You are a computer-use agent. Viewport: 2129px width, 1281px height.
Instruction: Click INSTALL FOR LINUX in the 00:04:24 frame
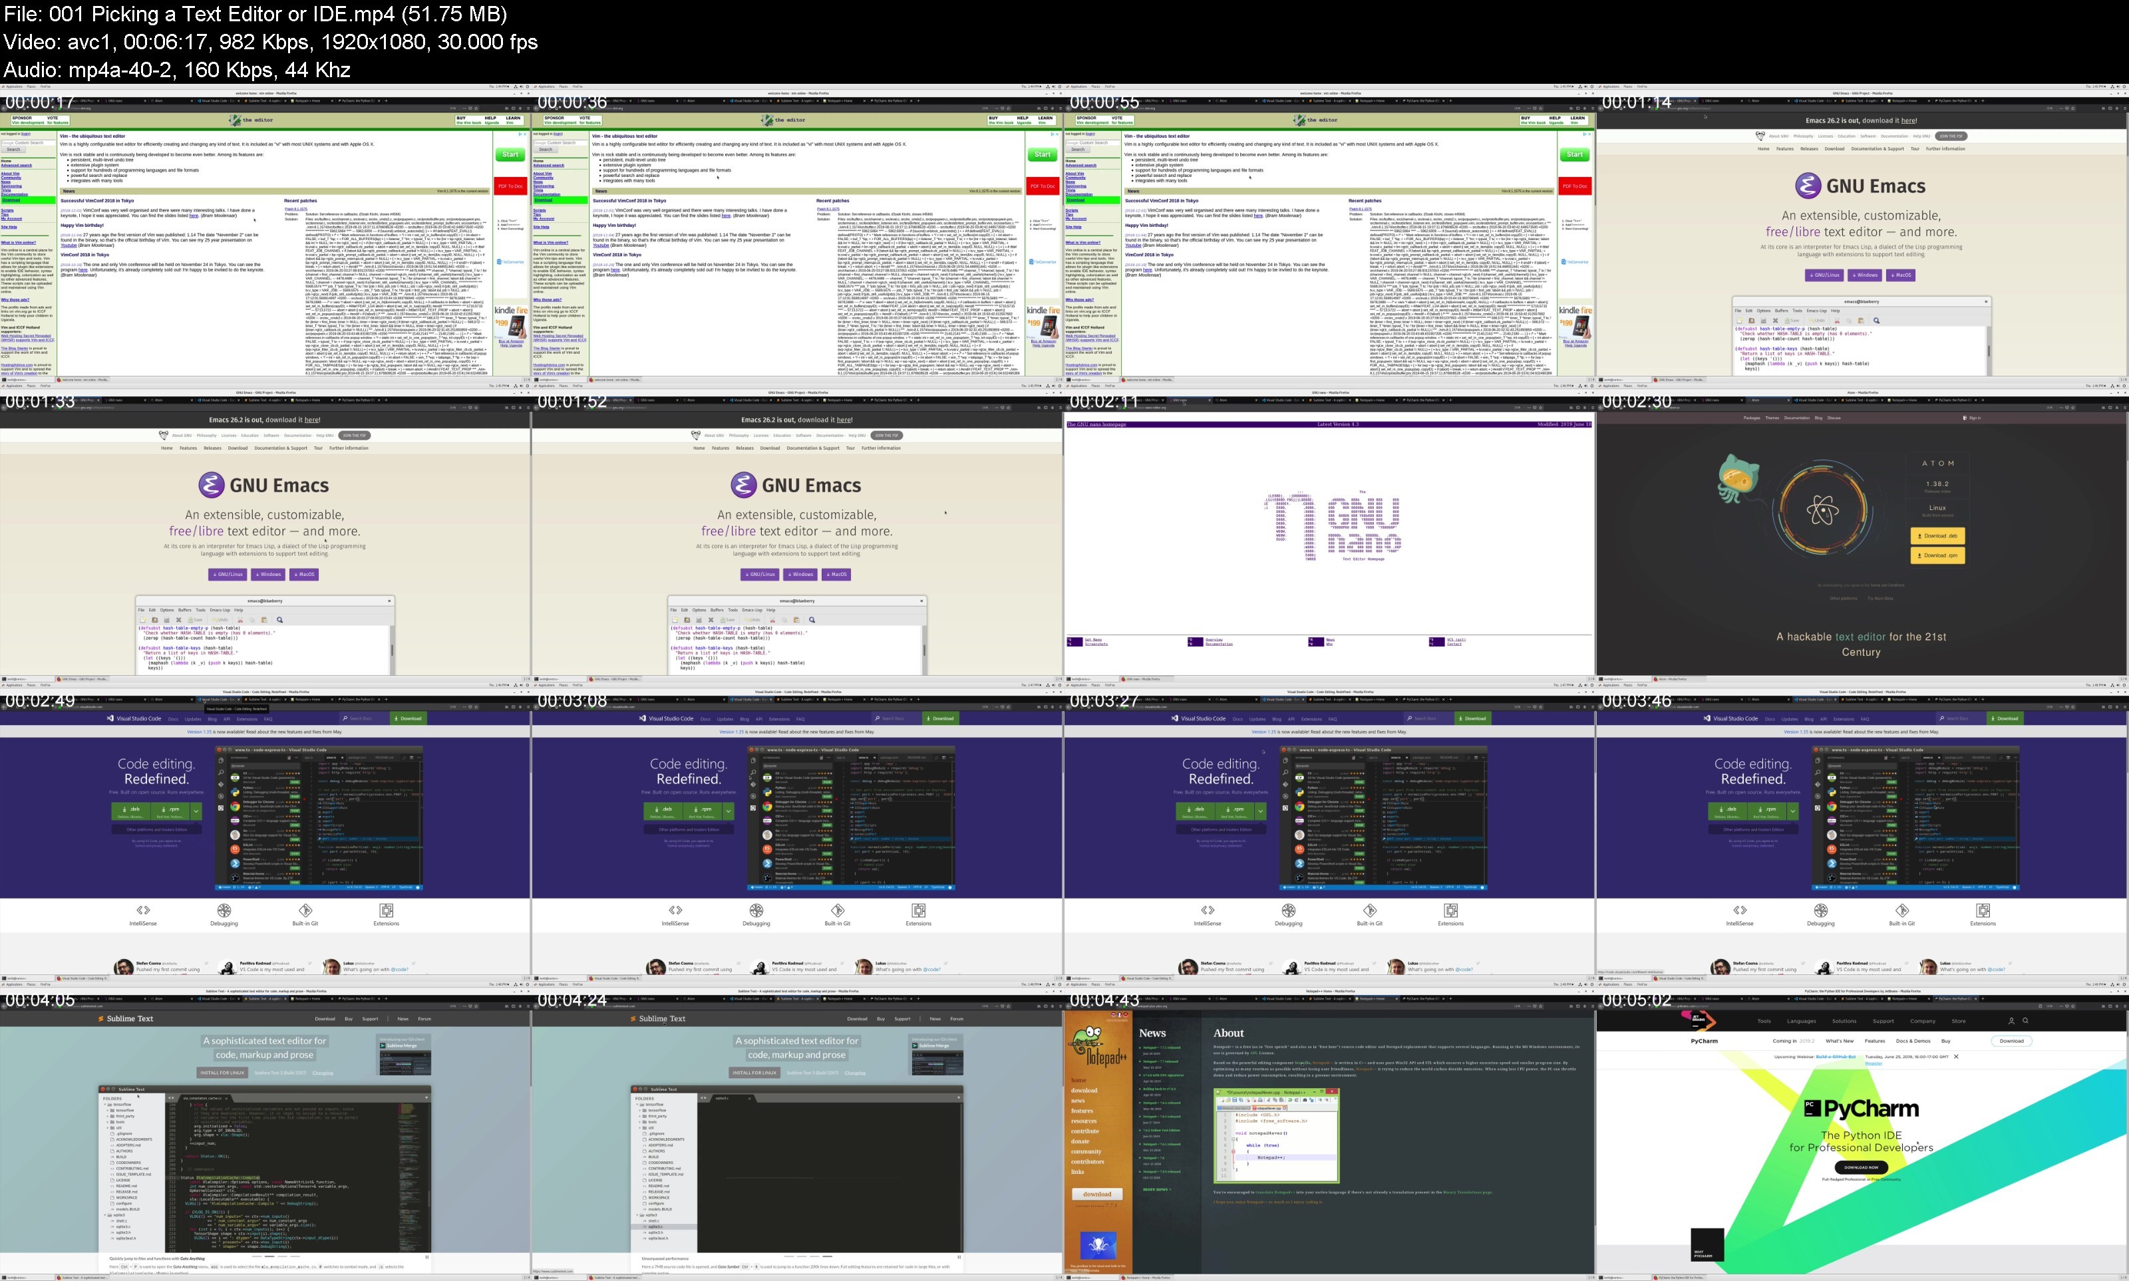pyautogui.click(x=754, y=1072)
